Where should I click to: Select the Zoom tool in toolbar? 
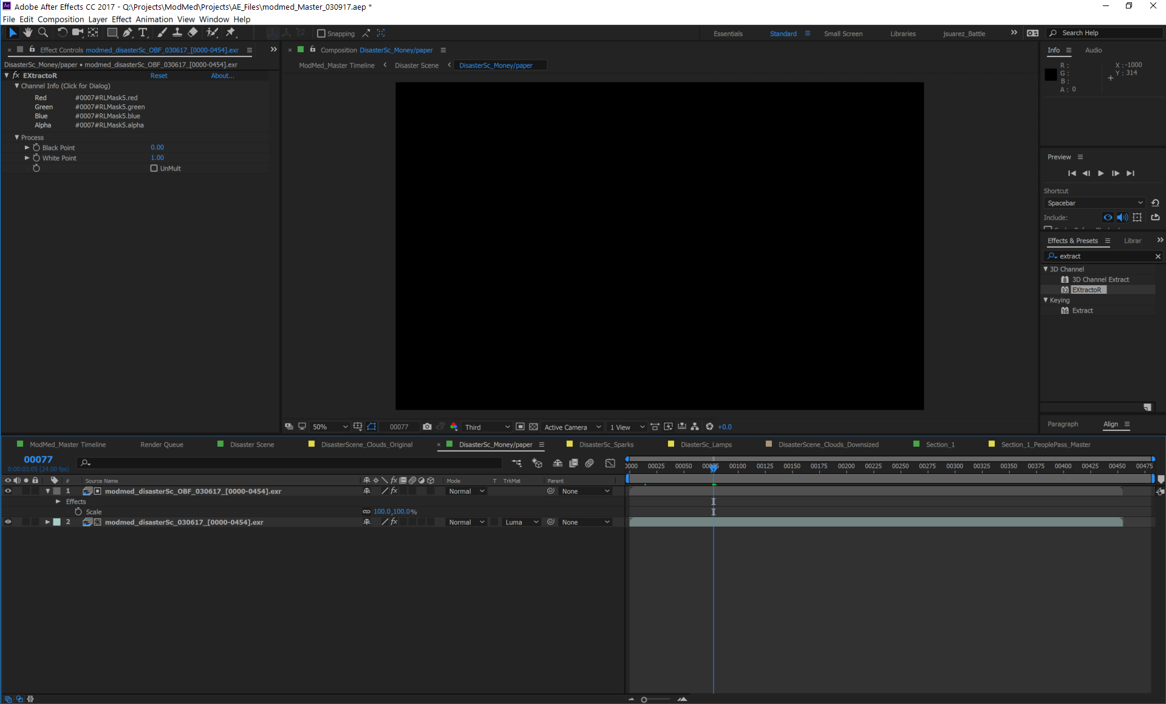coord(43,33)
